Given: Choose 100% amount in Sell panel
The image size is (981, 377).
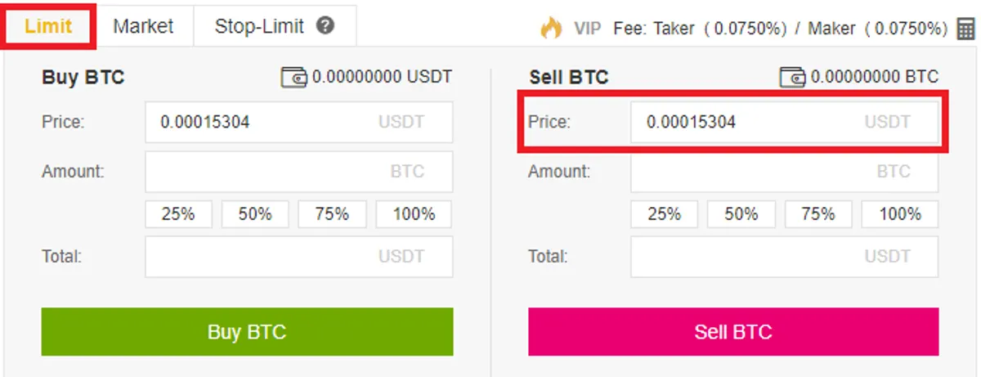Looking at the screenshot, I should coord(900,214).
